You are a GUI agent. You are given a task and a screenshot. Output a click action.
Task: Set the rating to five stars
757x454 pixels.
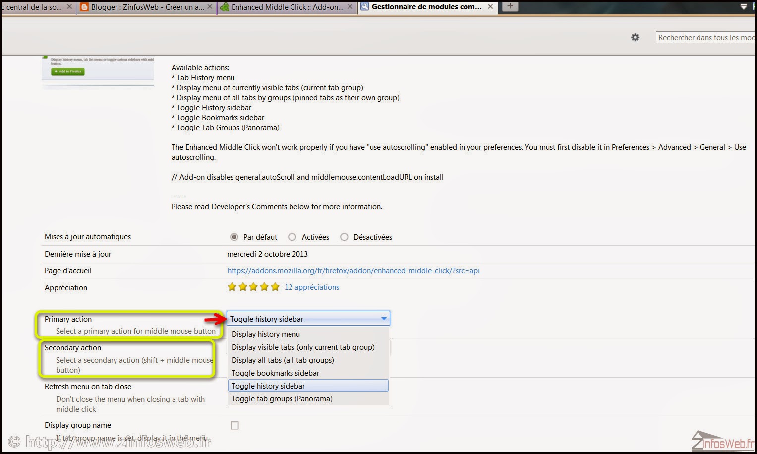tap(275, 287)
